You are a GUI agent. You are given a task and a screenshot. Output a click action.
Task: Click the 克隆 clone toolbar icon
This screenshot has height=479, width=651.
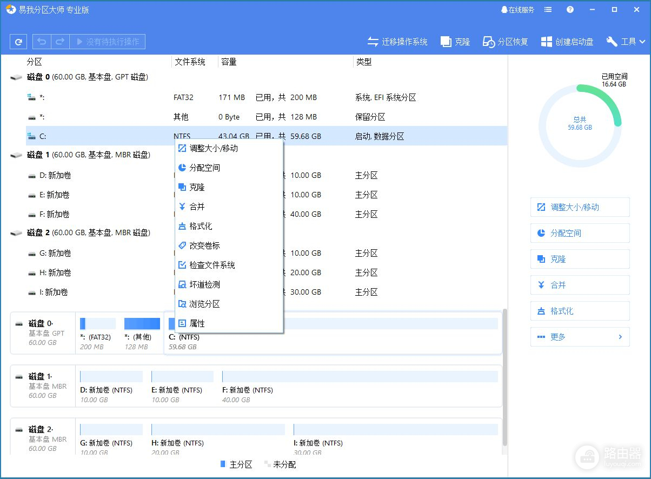pyautogui.click(x=455, y=42)
